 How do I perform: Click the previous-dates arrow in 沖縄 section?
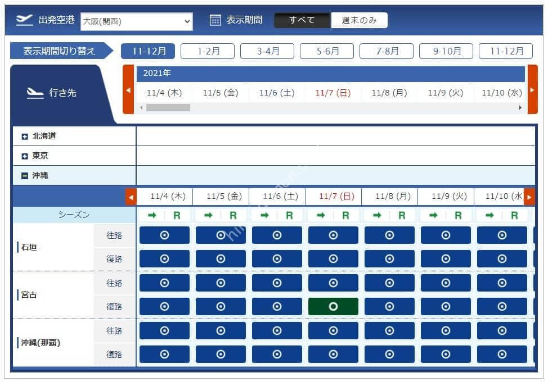pyautogui.click(x=131, y=197)
